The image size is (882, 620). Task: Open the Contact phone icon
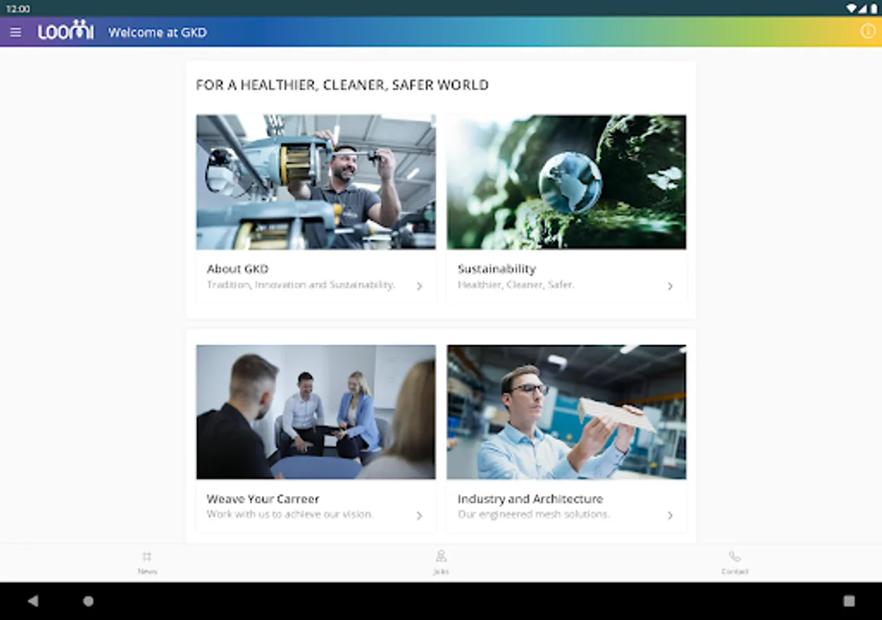[x=735, y=556]
